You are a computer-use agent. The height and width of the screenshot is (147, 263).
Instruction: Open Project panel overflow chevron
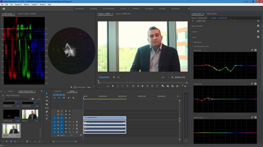(x=42, y=91)
